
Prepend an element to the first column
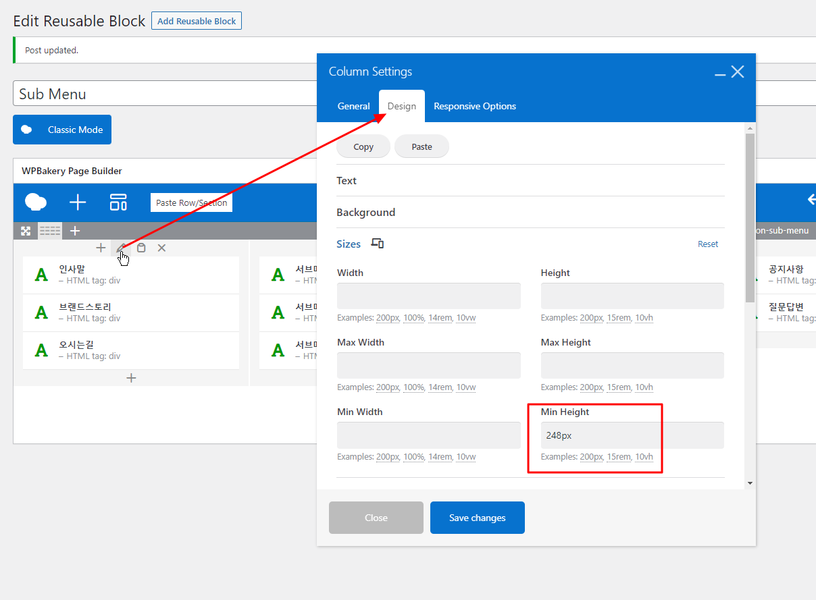click(x=101, y=248)
